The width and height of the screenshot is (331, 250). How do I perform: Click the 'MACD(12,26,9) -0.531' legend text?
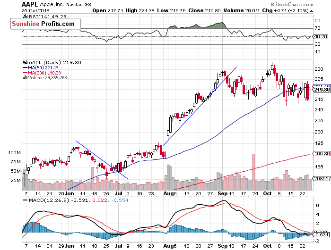pyautogui.click(x=59, y=200)
